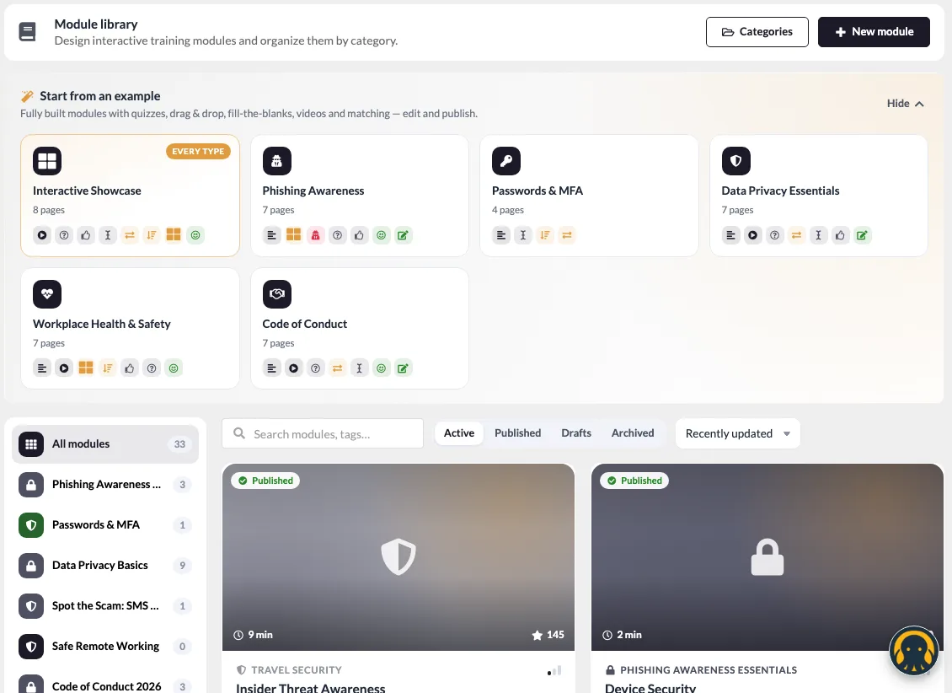Click in the Search modules field
Image resolution: width=952 pixels, height=693 pixels.
pos(323,433)
